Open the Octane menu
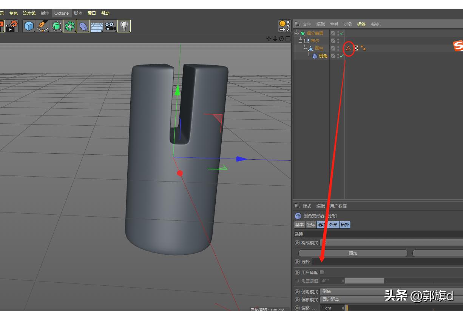The height and width of the screenshot is (311, 463). pos(62,13)
